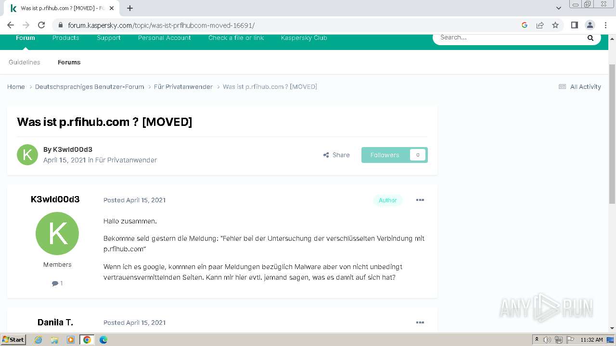Viewport: 616px width, 346px height.
Task: Open tab search dropdown arrow
Action: coord(558,8)
